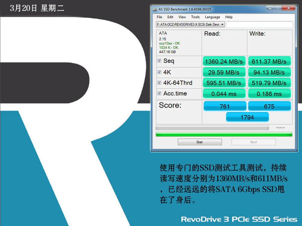
Task: Click 4K read result 29.59 MB/s
Action: (224, 72)
